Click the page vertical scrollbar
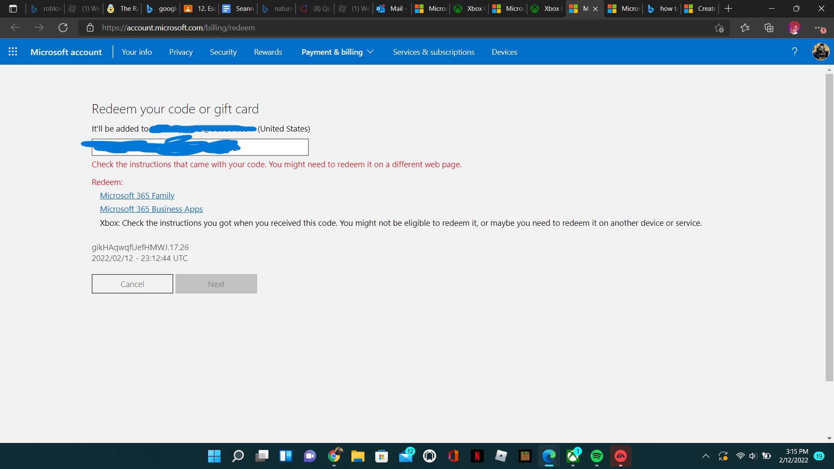Screen dimensions: 834x469 coord(829,228)
